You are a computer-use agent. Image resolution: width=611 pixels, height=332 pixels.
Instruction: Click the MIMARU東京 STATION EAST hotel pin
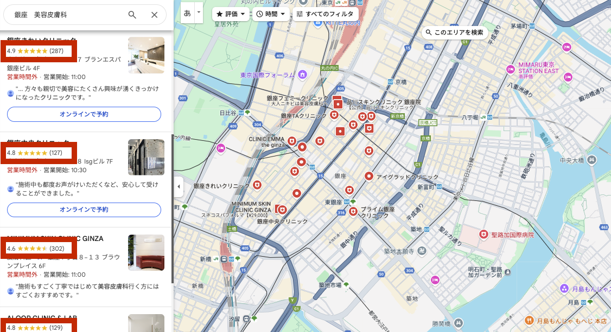pyautogui.click(x=511, y=69)
